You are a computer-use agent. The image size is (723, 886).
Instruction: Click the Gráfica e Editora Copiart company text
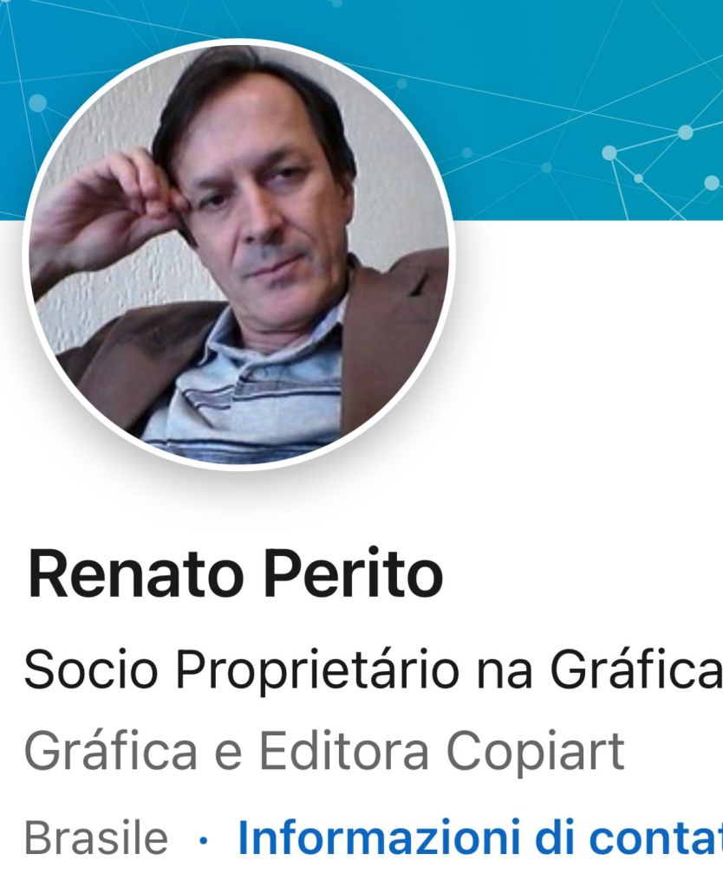[323, 752]
